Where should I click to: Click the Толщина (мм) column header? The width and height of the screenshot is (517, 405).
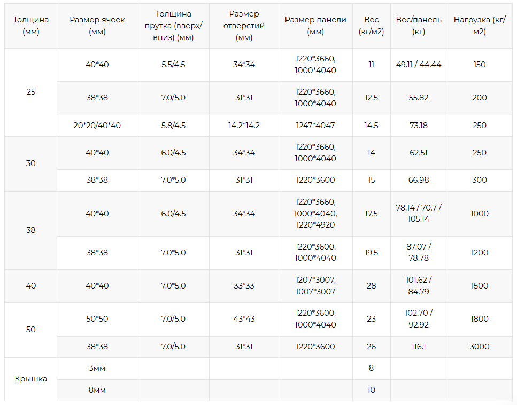point(30,26)
